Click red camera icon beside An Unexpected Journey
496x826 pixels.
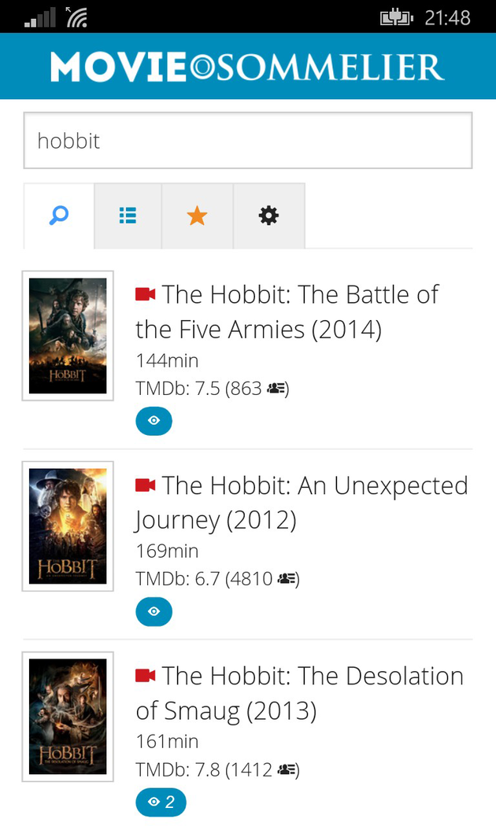146,485
